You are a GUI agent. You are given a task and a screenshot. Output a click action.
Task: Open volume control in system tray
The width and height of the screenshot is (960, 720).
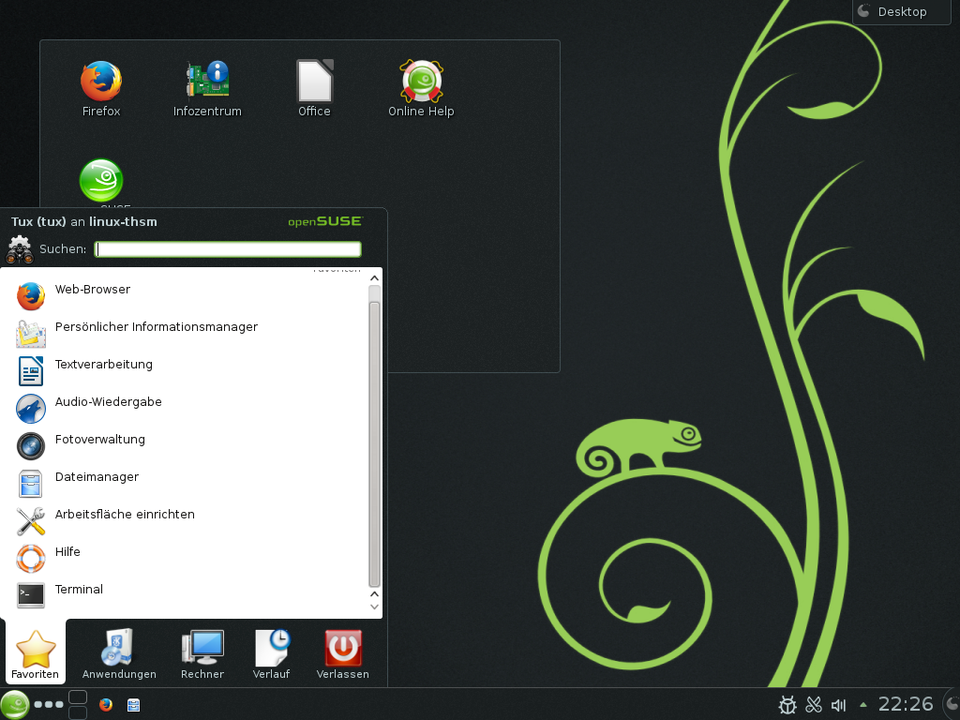[x=838, y=705]
